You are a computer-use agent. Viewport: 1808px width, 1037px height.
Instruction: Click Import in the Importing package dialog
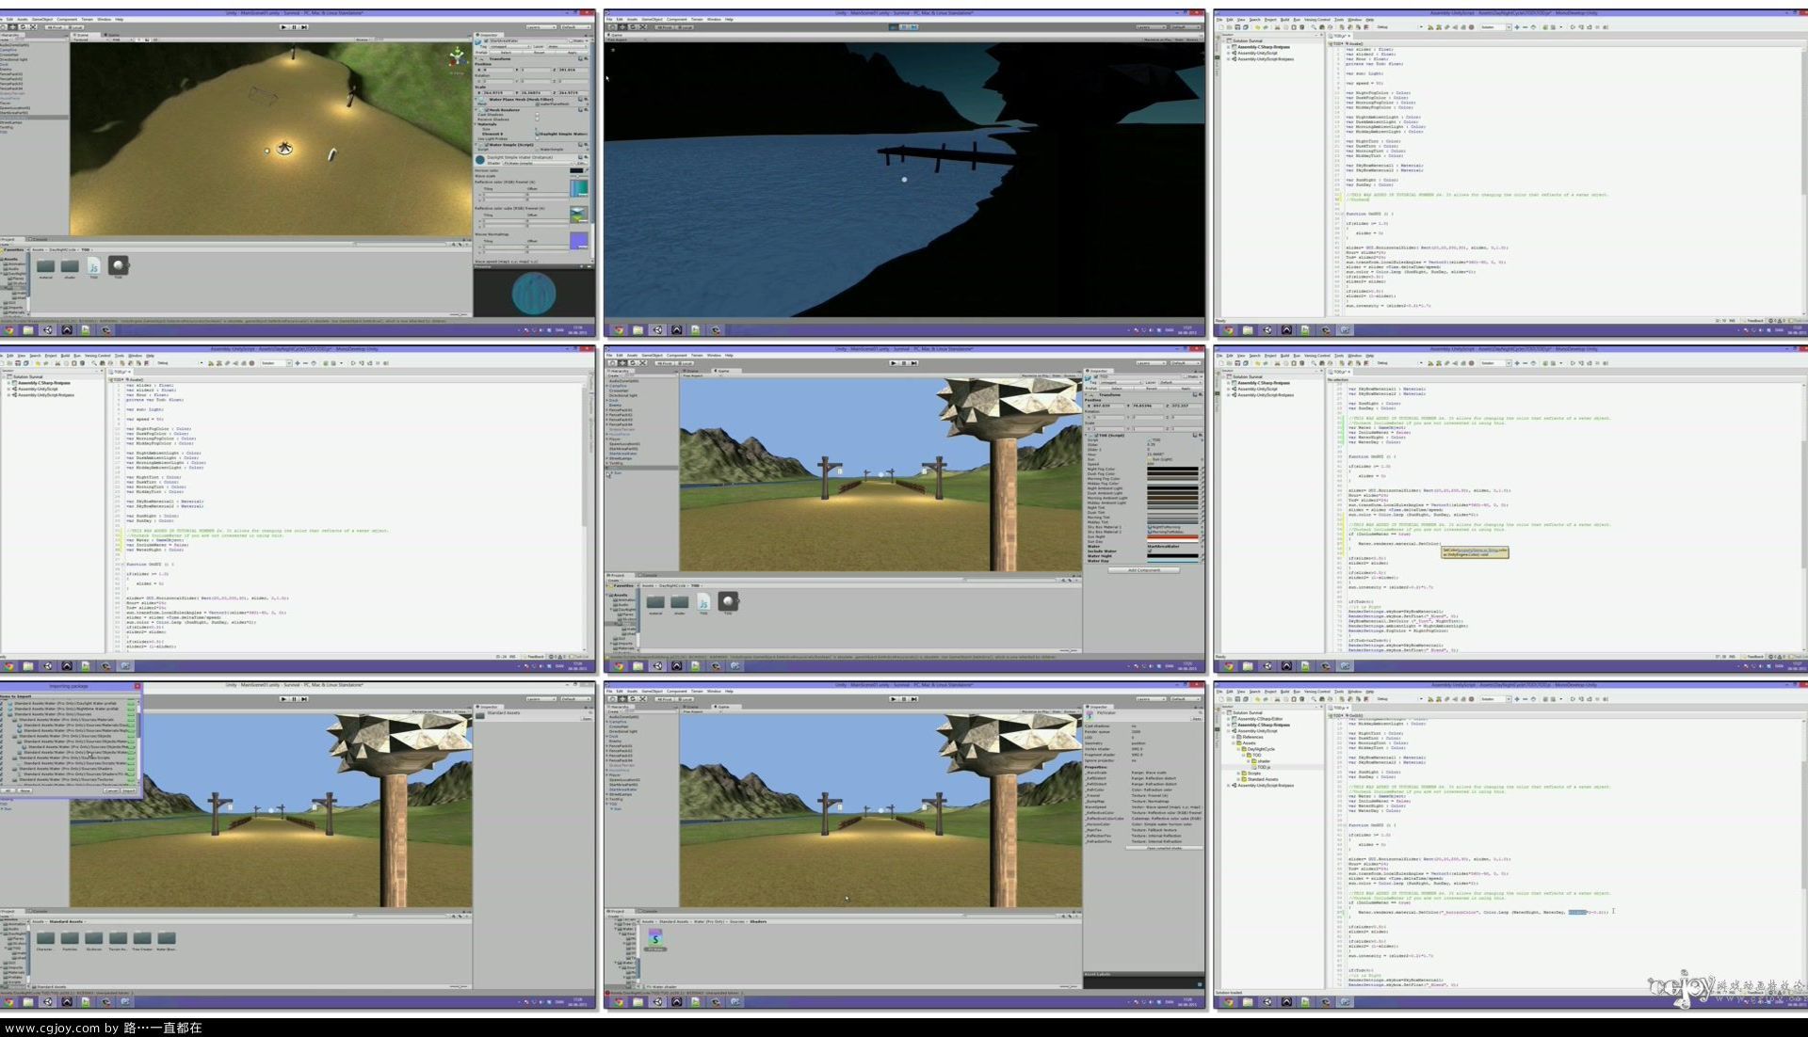(x=128, y=790)
